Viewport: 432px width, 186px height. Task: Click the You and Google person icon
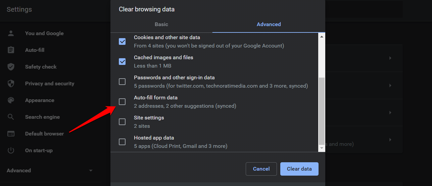pyautogui.click(x=11, y=33)
